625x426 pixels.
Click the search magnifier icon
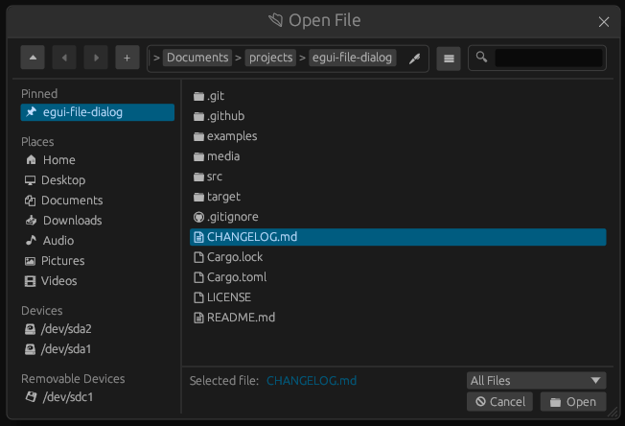[482, 59]
